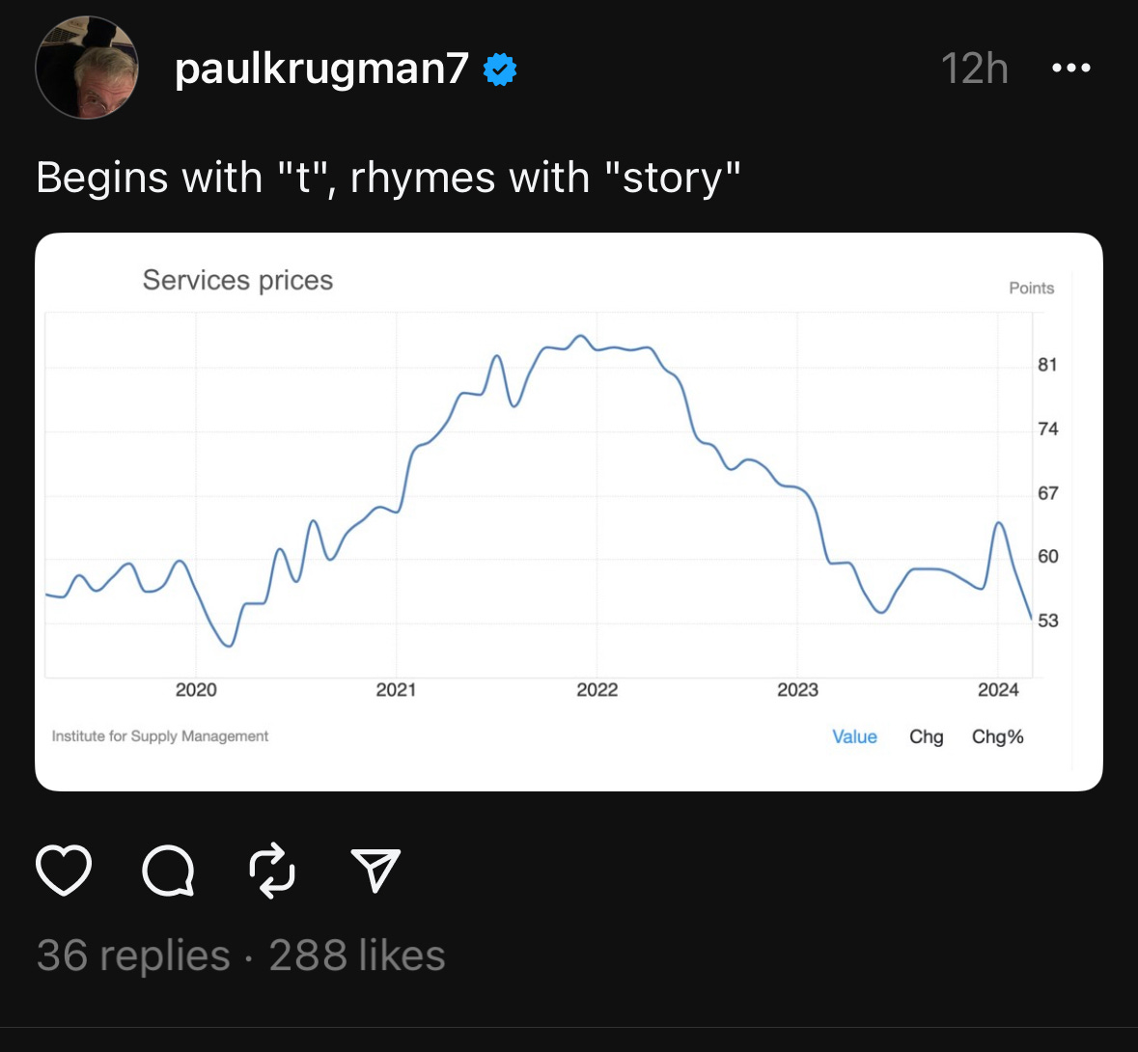The height and width of the screenshot is (1052, 1138).
Task: Click the Institute for Supply Management source
Action: click(x=159, y=735)
